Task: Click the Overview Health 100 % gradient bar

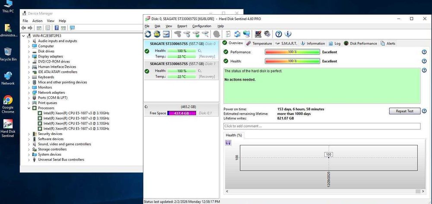Action: pos(292,61)
